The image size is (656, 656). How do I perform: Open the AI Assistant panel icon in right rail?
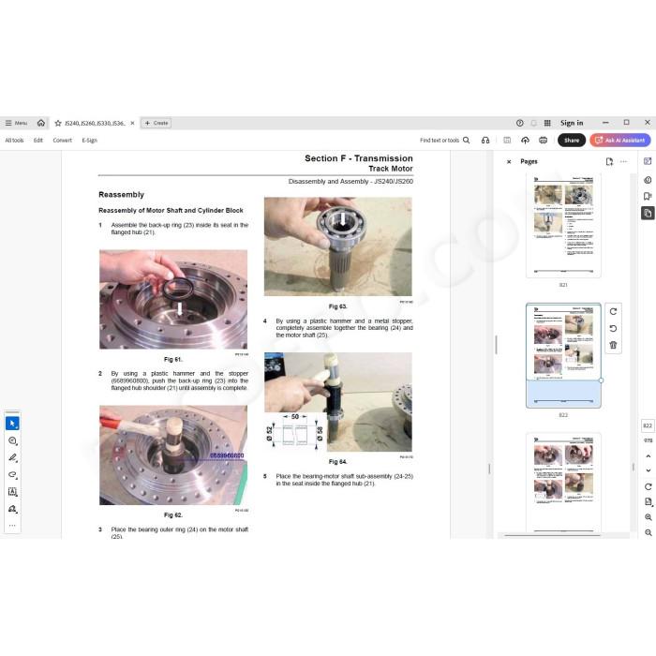coord(648,161)
